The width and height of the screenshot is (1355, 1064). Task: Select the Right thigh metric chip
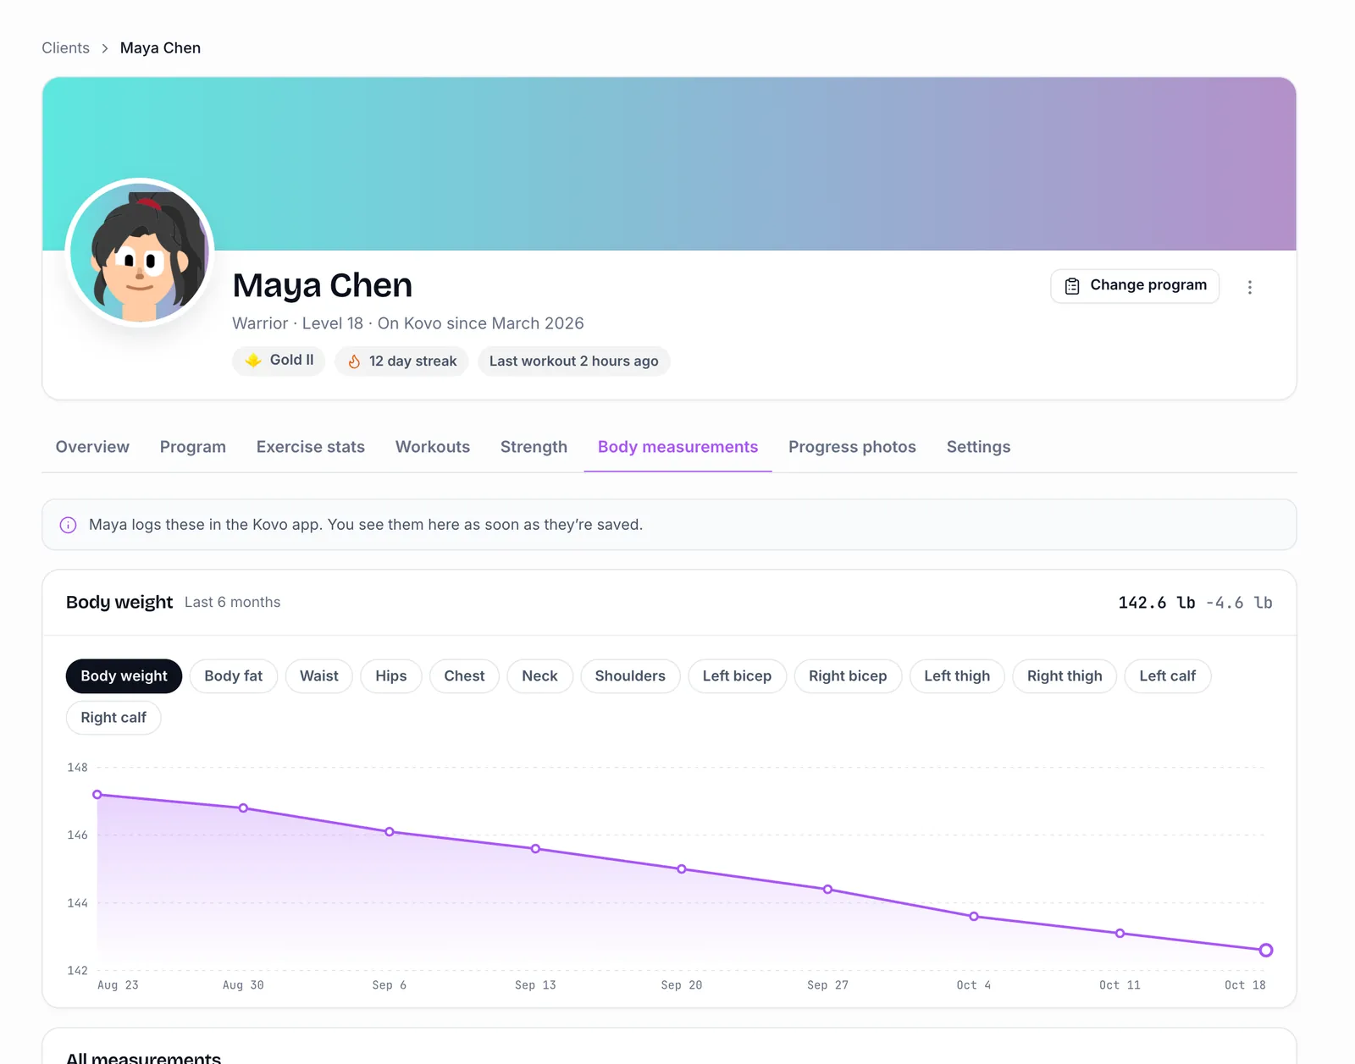point(1065,676)
